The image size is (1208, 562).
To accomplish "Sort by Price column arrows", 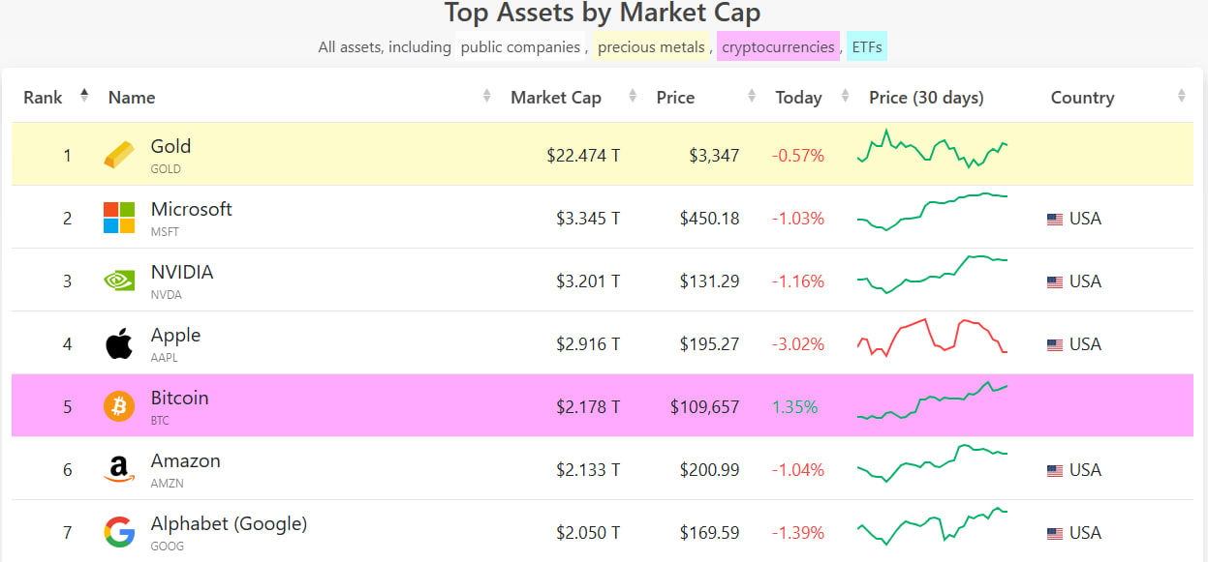I will click(x=752, y=96).
